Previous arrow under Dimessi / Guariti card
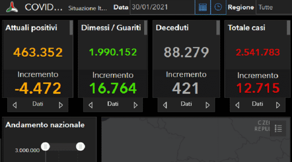Screen dimensions: 292x162 coord(90,105)
